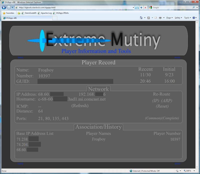This screenshot has height=174, width=200.
Task: Click the top-left <<< previous link
Action: [x=20, y=58]
